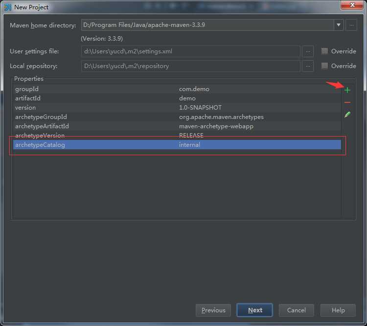Select the archetypeVersion property row

[177, 136]
